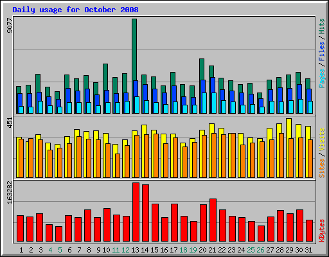
Task: Click the Files legend label
Action: (321, 51)
